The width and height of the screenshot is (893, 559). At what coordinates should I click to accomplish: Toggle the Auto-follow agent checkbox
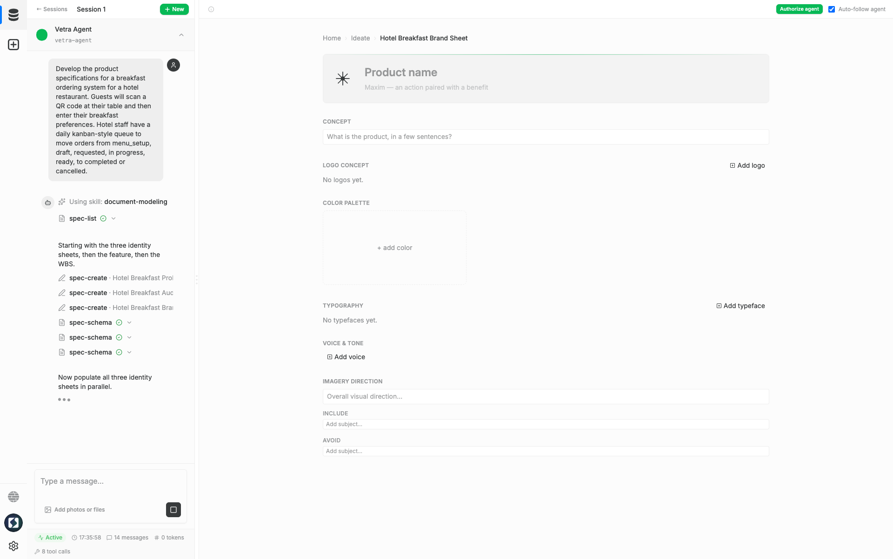[832, 9]
